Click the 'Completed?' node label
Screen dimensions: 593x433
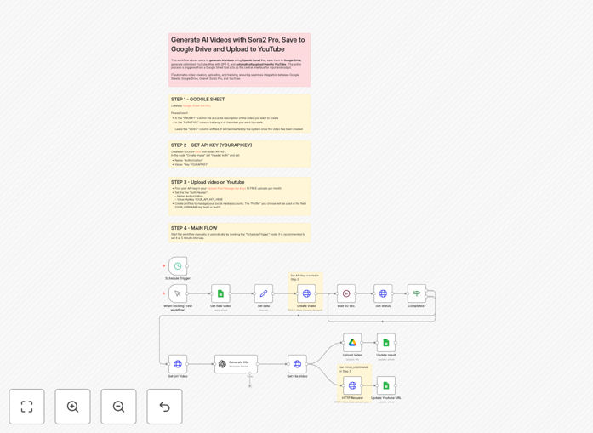[x=417, y=306]
